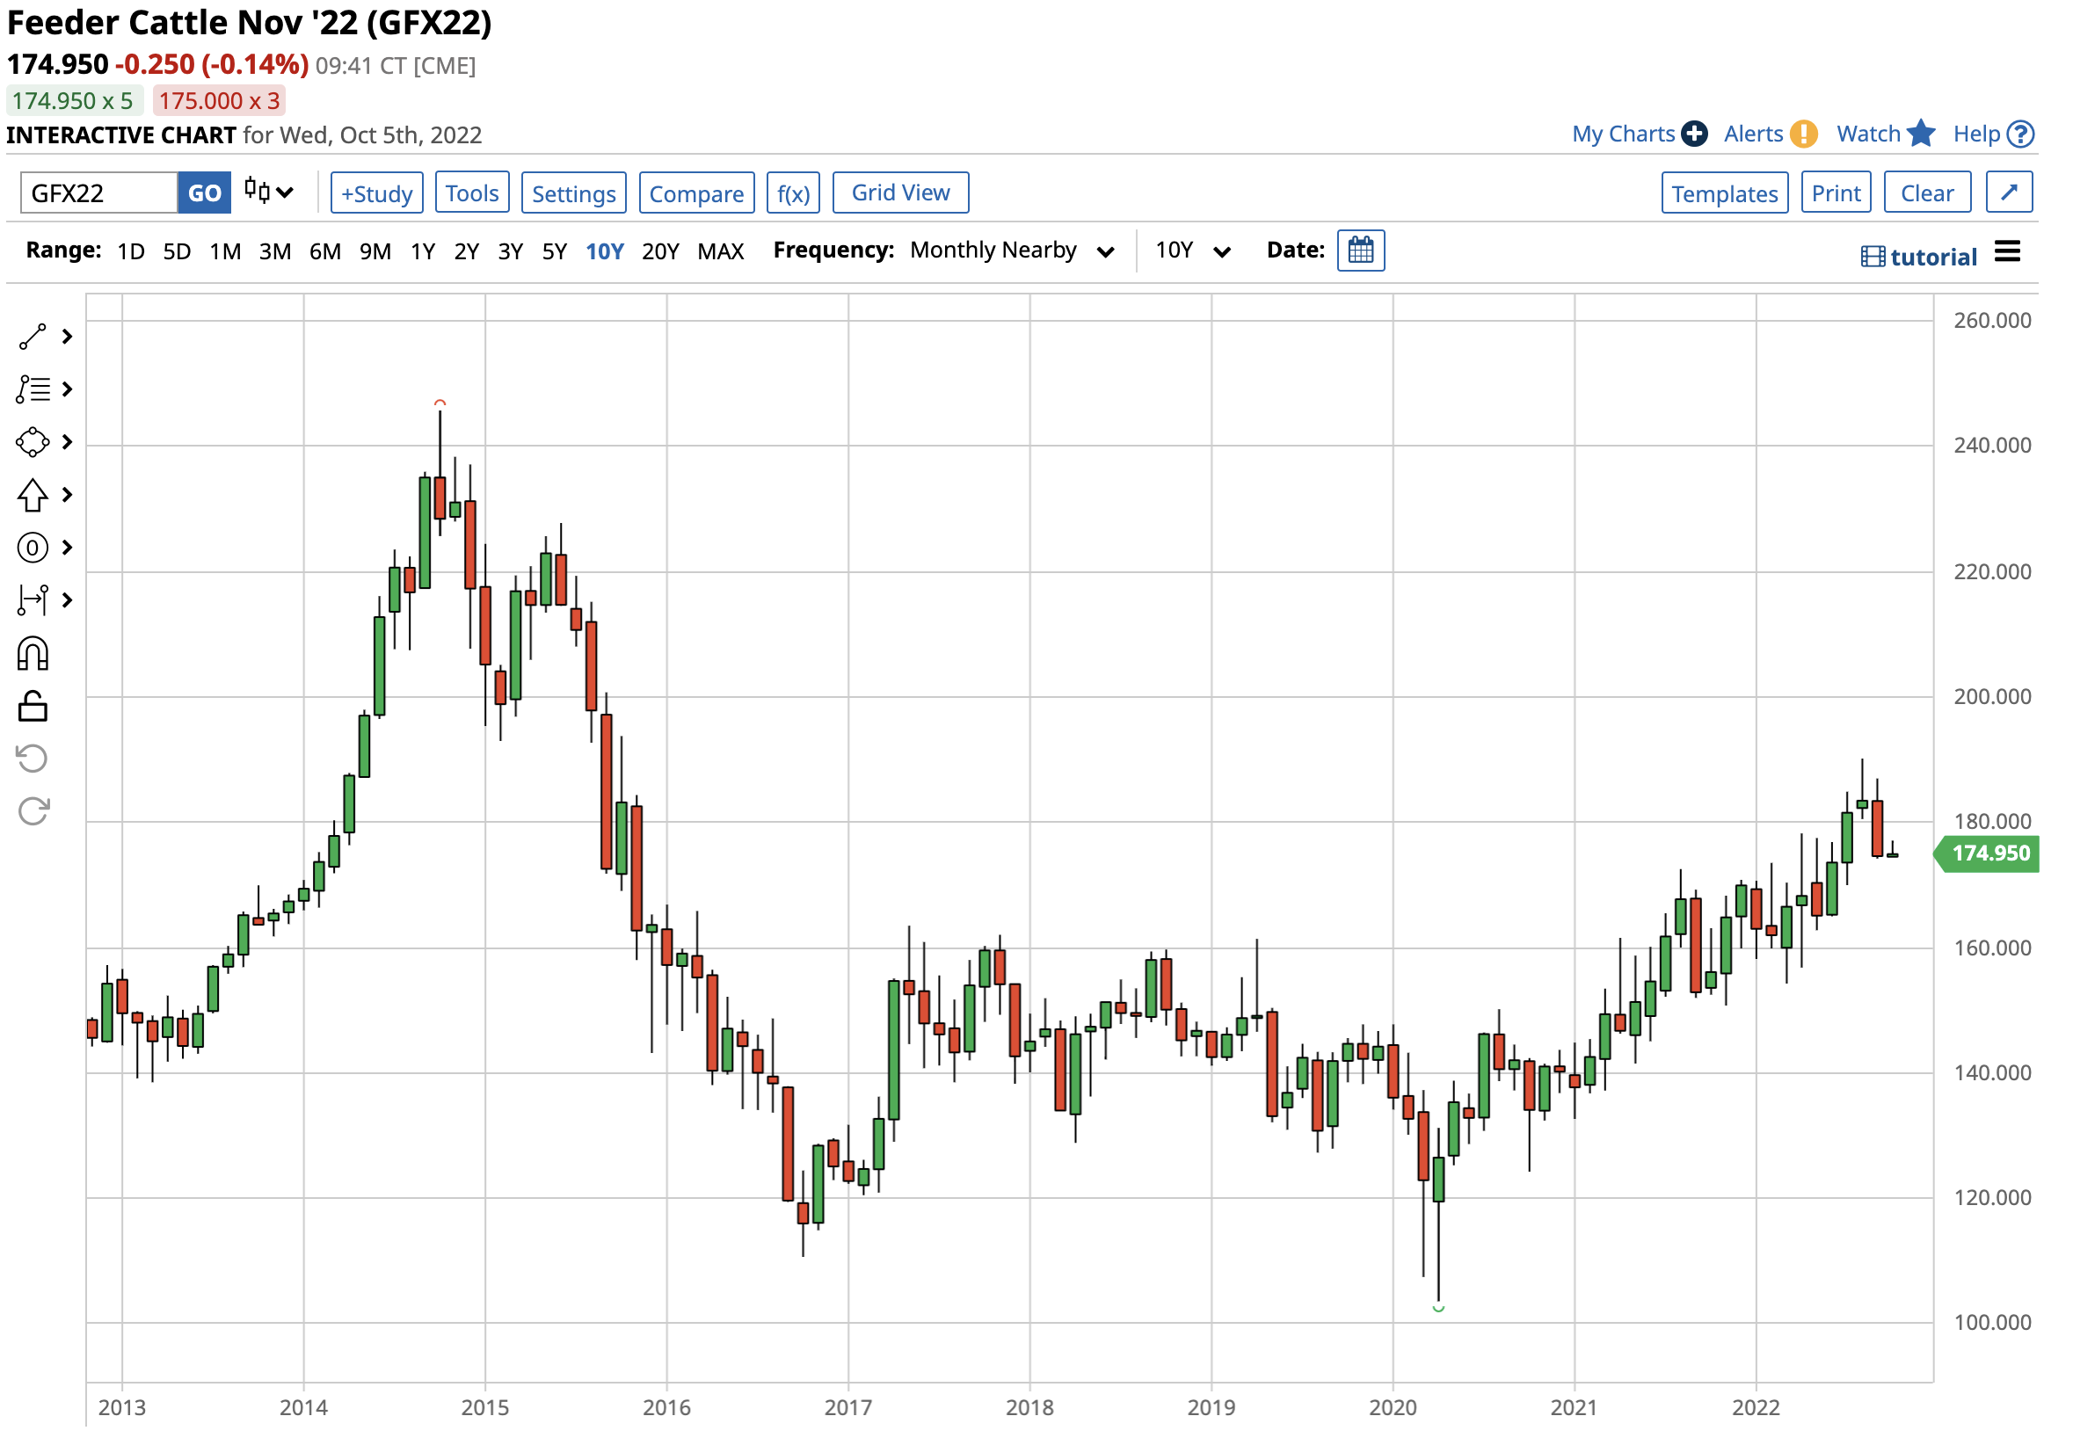Select the 5Y range option
The image size is (2073, 1438).
554,251
